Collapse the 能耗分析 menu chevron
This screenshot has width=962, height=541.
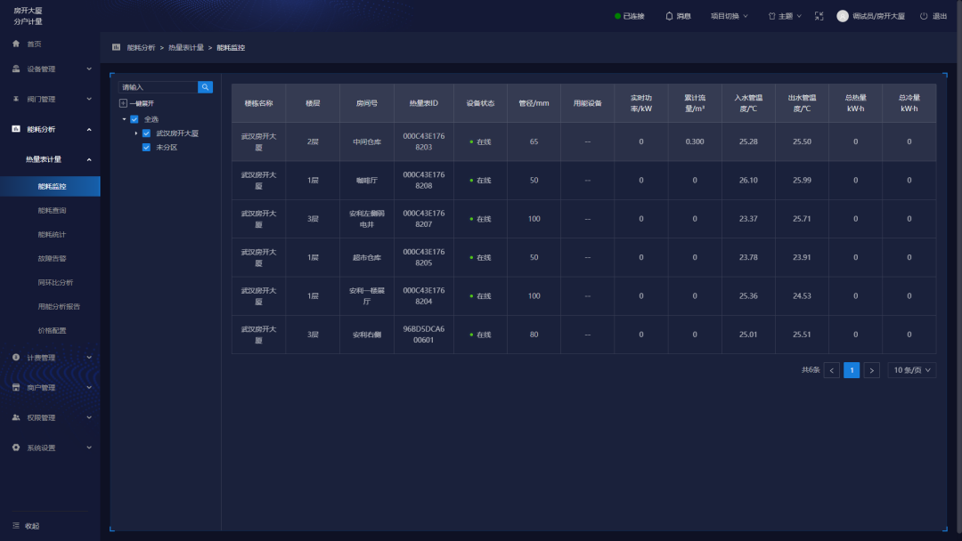click(89, 129)
